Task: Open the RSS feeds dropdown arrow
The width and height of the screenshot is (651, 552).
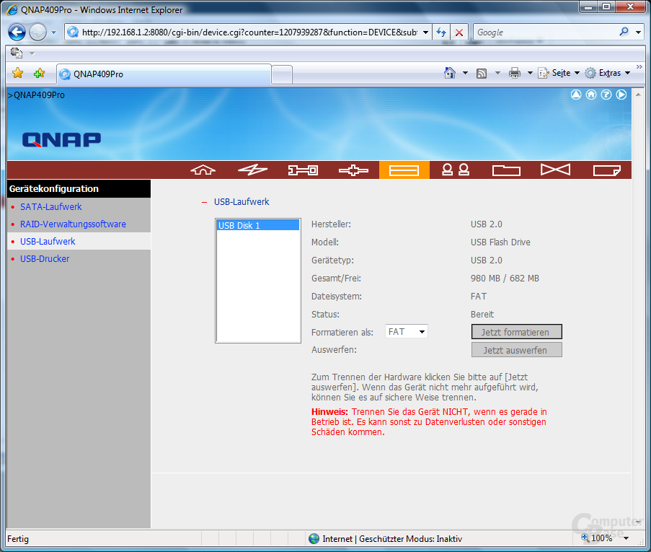Action: pyautogui.click(x=497, y=73)
